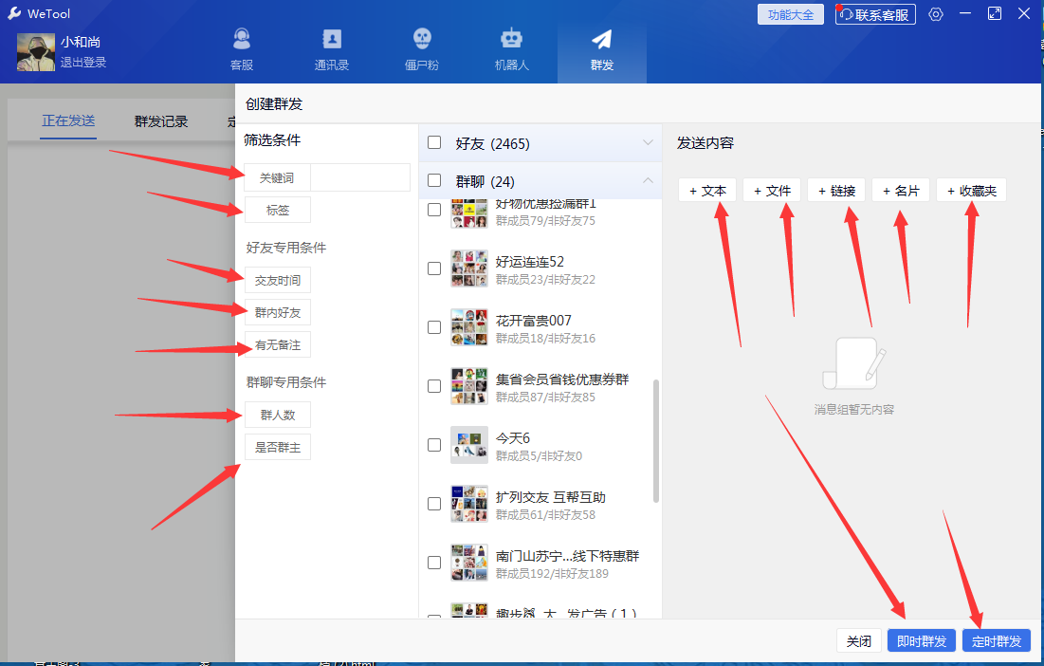Click the WeTool logo icon

[13, 13]
